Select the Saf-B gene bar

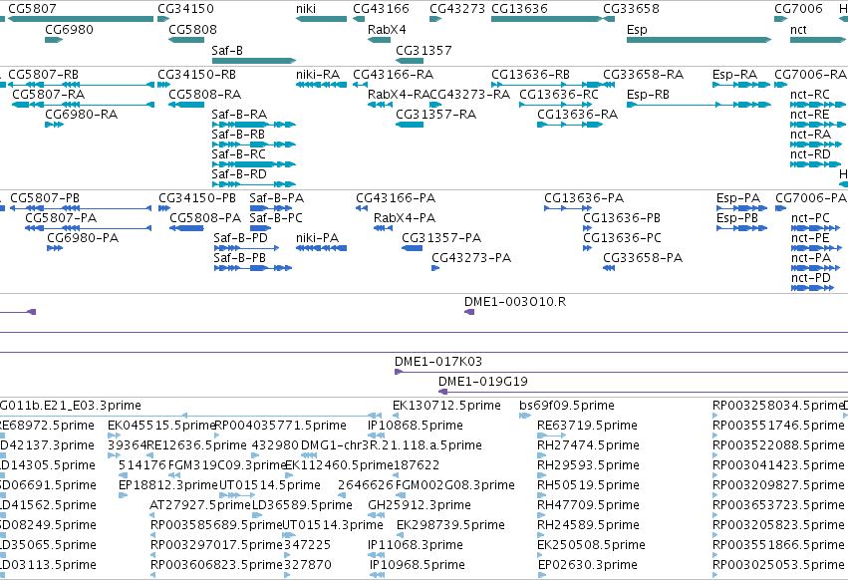click(x=254, y=61)
